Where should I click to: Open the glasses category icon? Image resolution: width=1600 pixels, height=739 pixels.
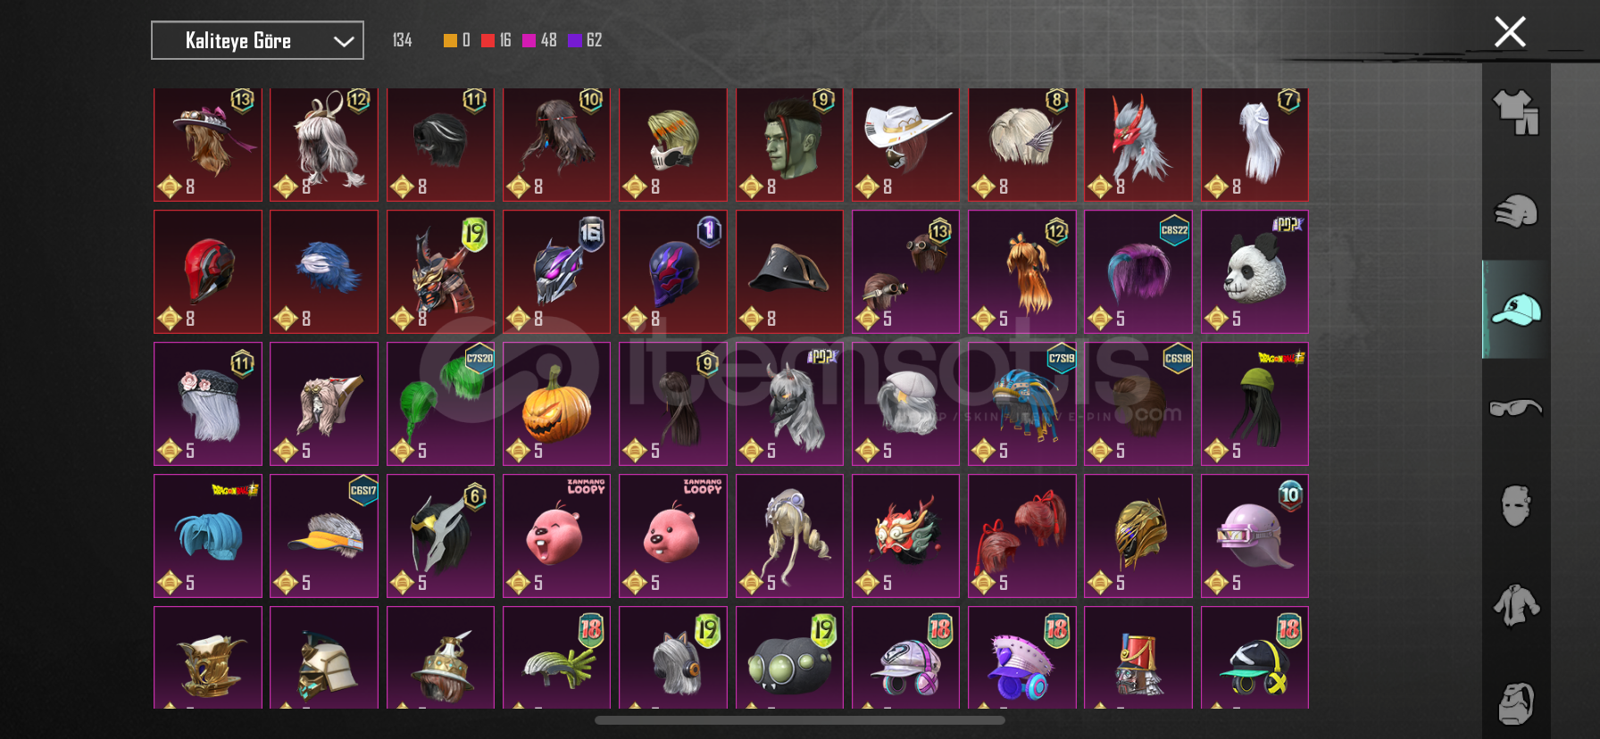coord(1516,408)
